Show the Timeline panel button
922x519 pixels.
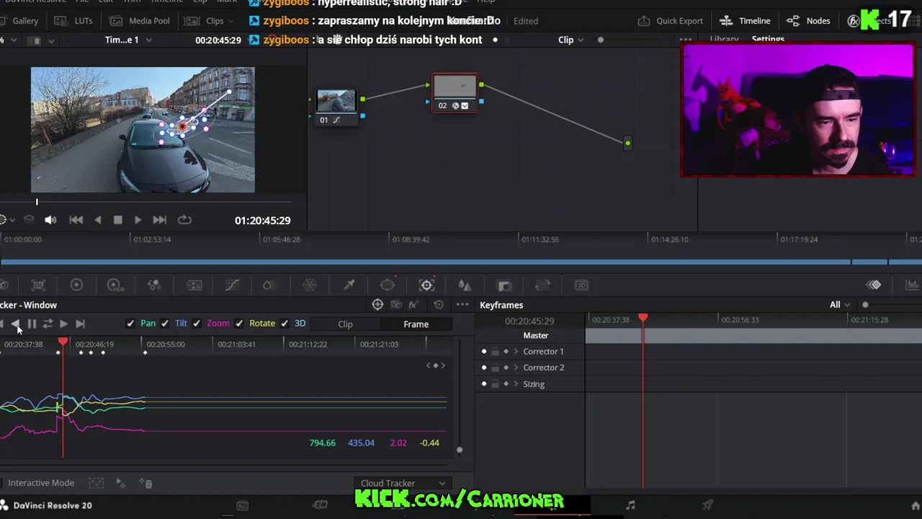(746, 21)
